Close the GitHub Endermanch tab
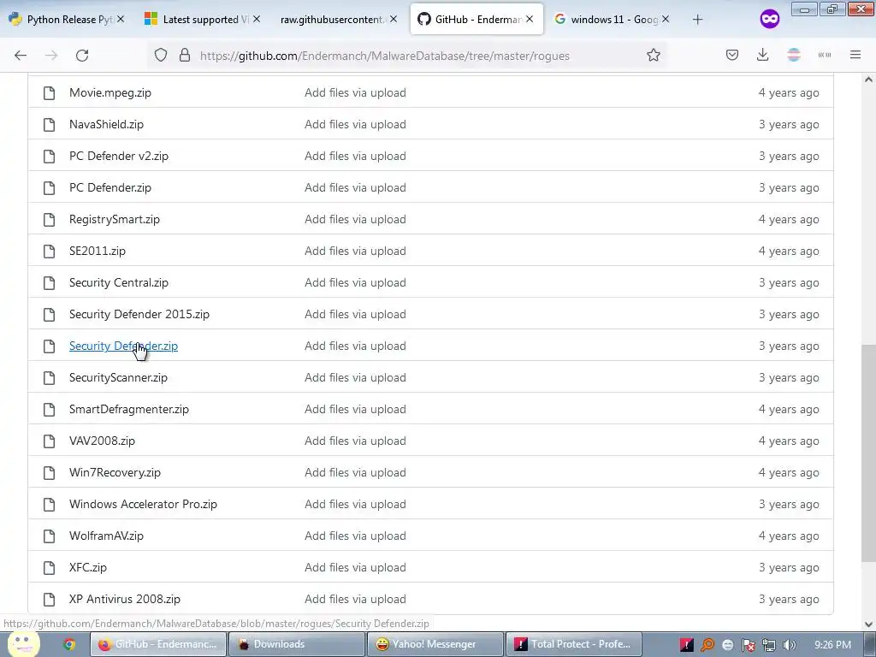Screen dimensions: 876x657 (x=530, y=19)
